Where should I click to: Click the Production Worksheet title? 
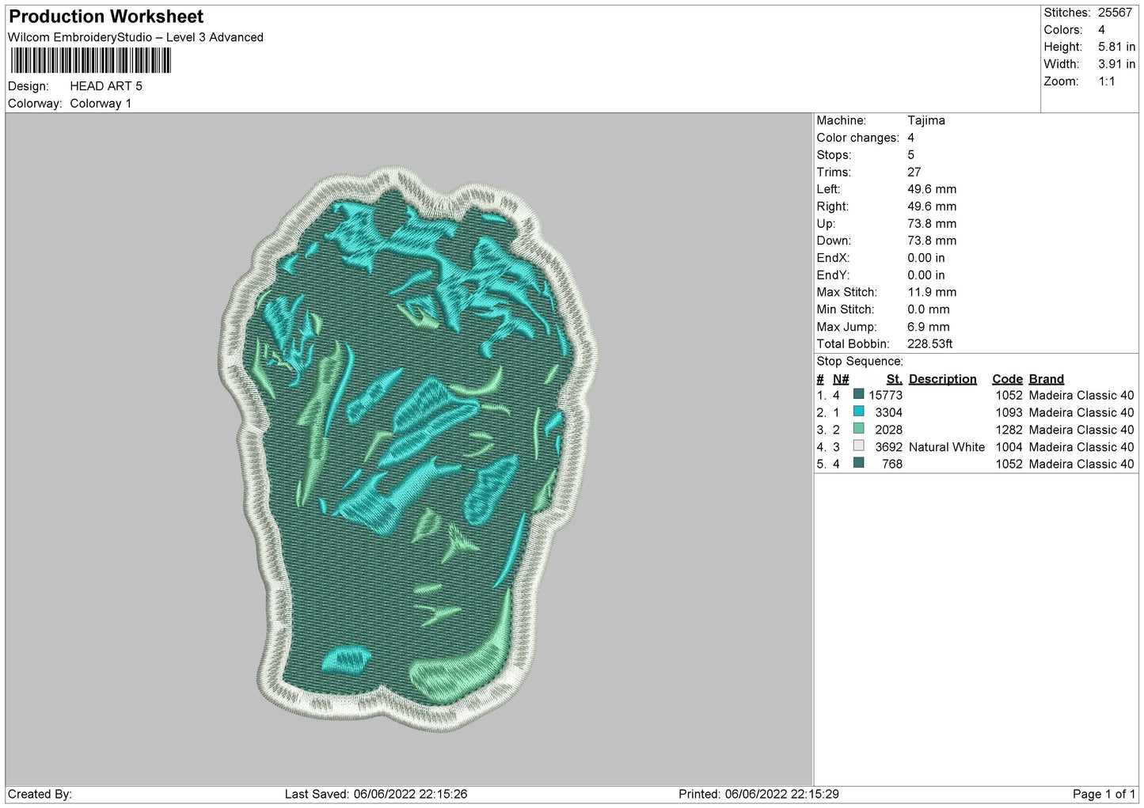point(106,17)
